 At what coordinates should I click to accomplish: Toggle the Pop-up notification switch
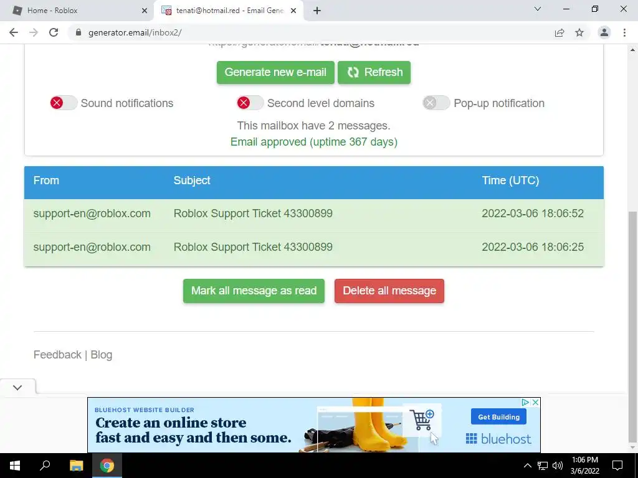point(436,103)
